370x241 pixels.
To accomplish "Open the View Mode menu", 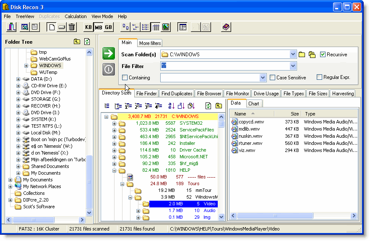I will [x=102, y=16].
